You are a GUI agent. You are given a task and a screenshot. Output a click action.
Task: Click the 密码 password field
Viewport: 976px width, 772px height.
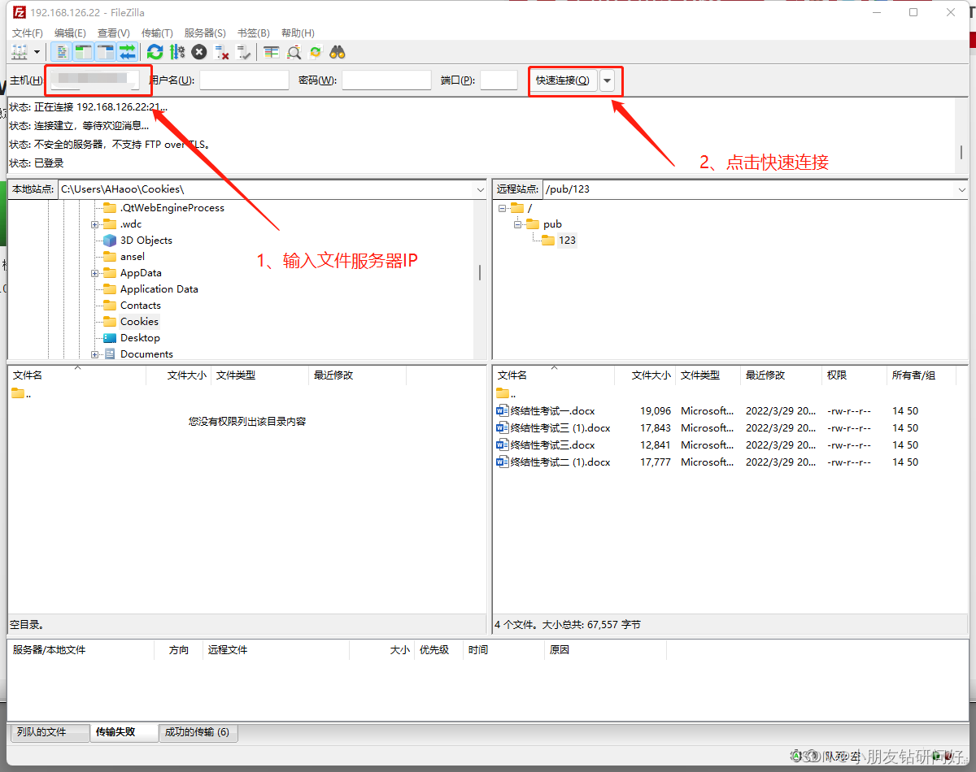(386, 80)
